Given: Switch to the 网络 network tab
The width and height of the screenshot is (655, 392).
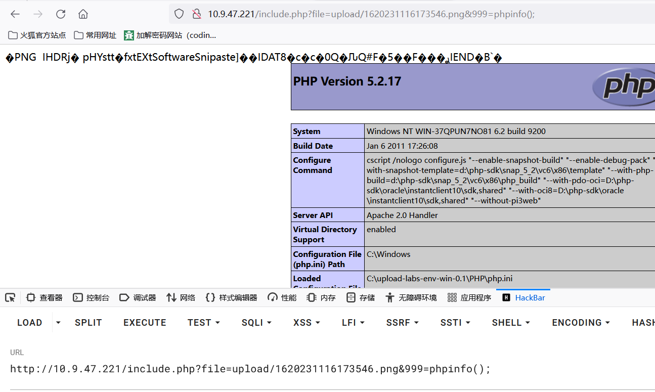Looking at the screenshot, I should point(181,297).
